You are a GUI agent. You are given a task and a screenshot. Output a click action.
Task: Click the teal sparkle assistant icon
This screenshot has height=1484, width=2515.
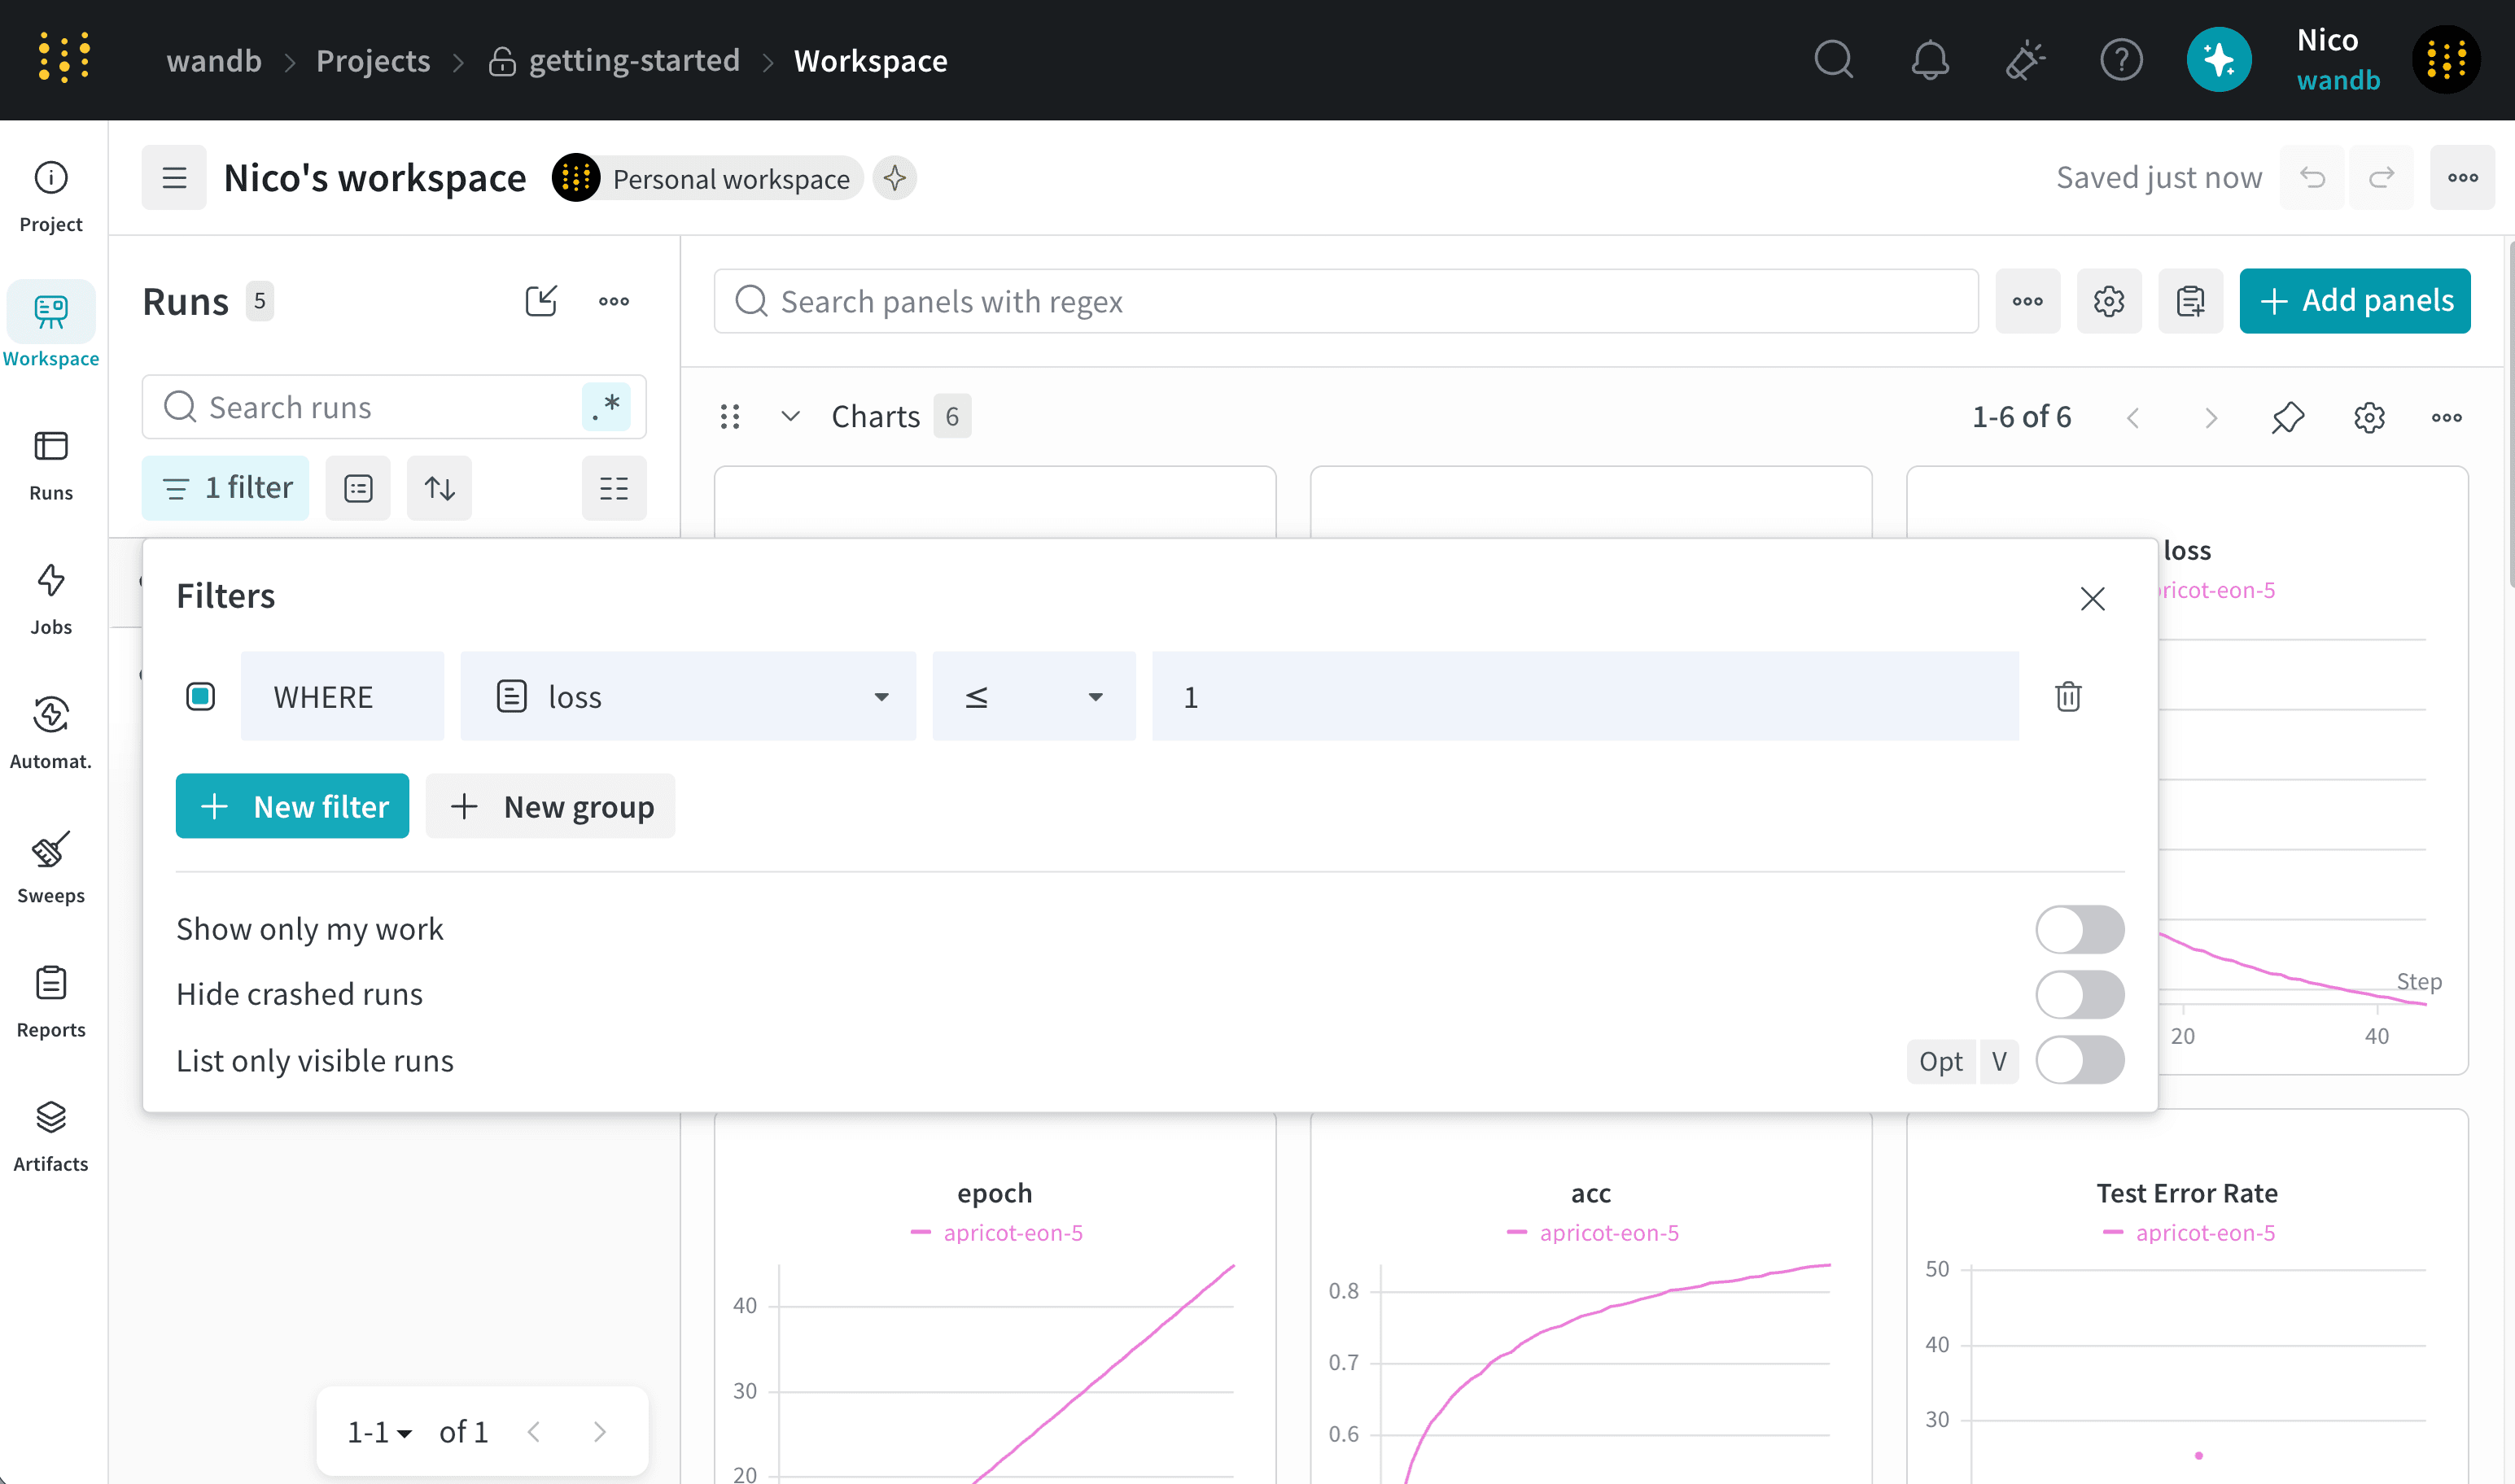click(x=2219, y=60)
